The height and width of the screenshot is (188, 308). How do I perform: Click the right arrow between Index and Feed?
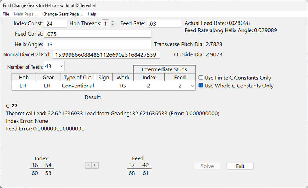(95, 165)
